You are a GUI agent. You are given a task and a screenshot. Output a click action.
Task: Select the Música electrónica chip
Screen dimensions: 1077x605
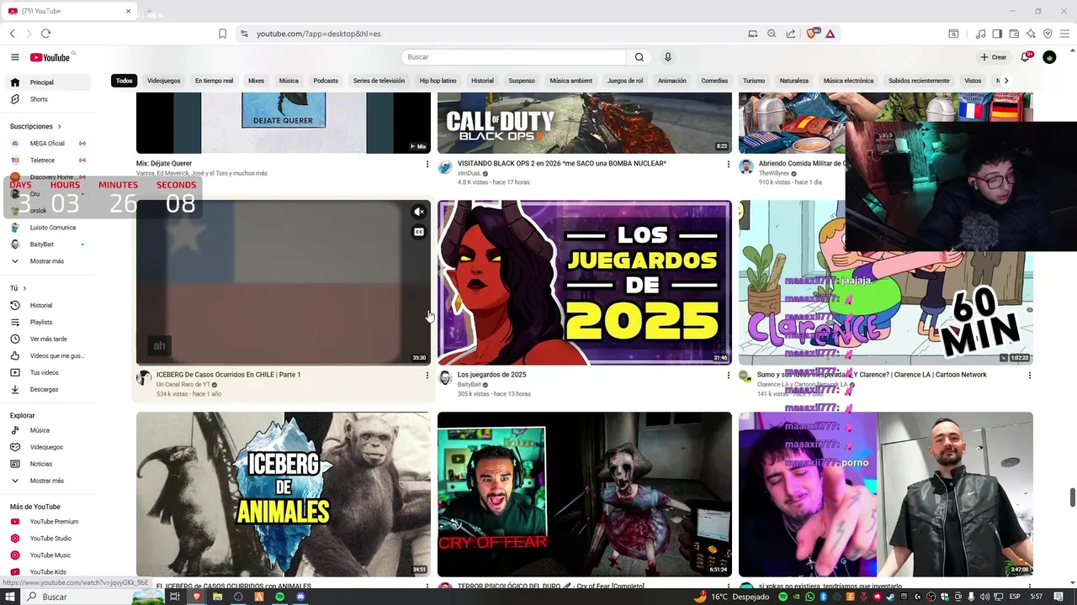tap(848, 81)
